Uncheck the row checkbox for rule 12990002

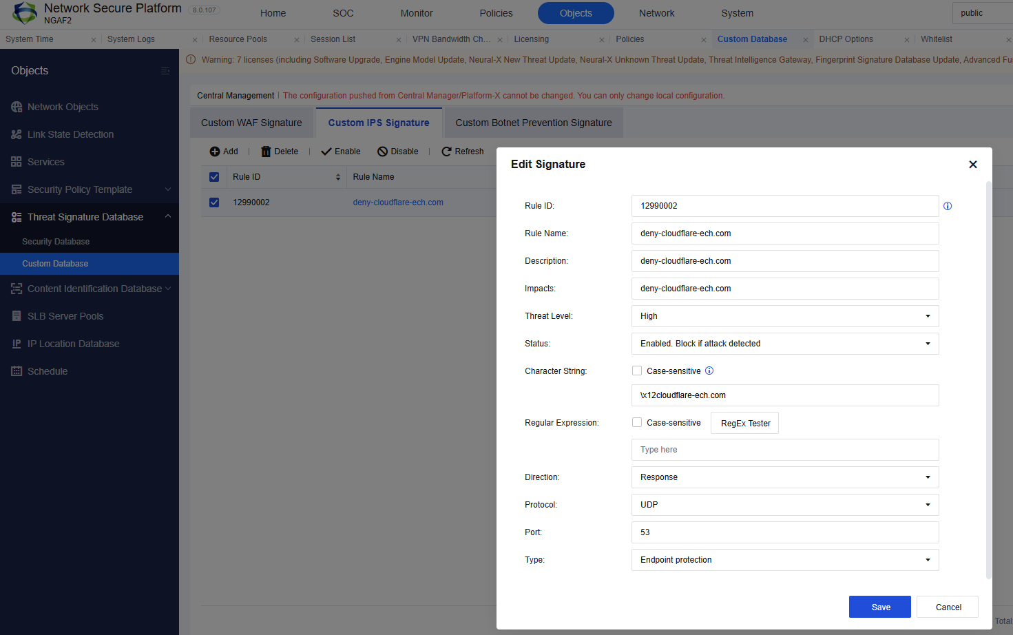(x=214, y=202)
